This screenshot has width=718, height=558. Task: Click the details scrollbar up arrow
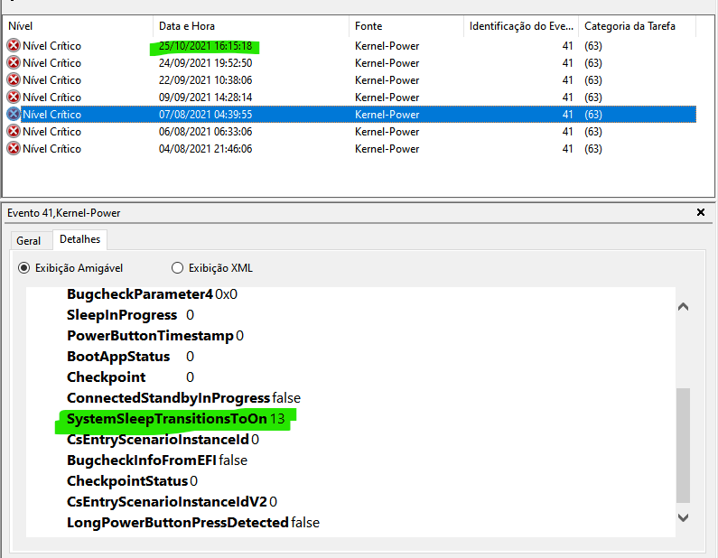[683, 307]
